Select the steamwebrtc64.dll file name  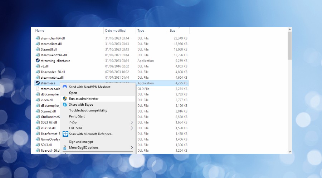pos(54,55)
